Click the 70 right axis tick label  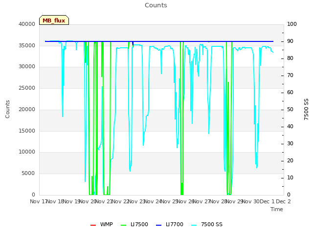[x=290, y=76]
